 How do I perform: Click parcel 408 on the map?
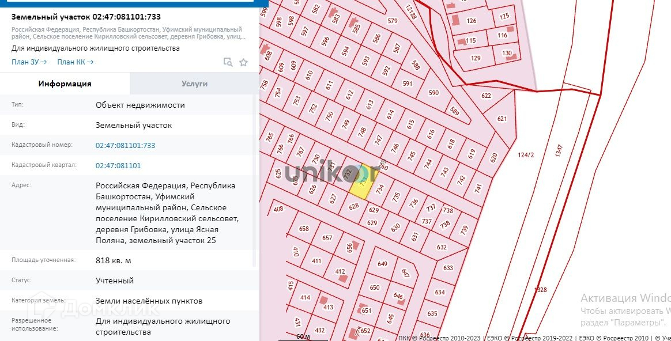click(x=278, y=209)
